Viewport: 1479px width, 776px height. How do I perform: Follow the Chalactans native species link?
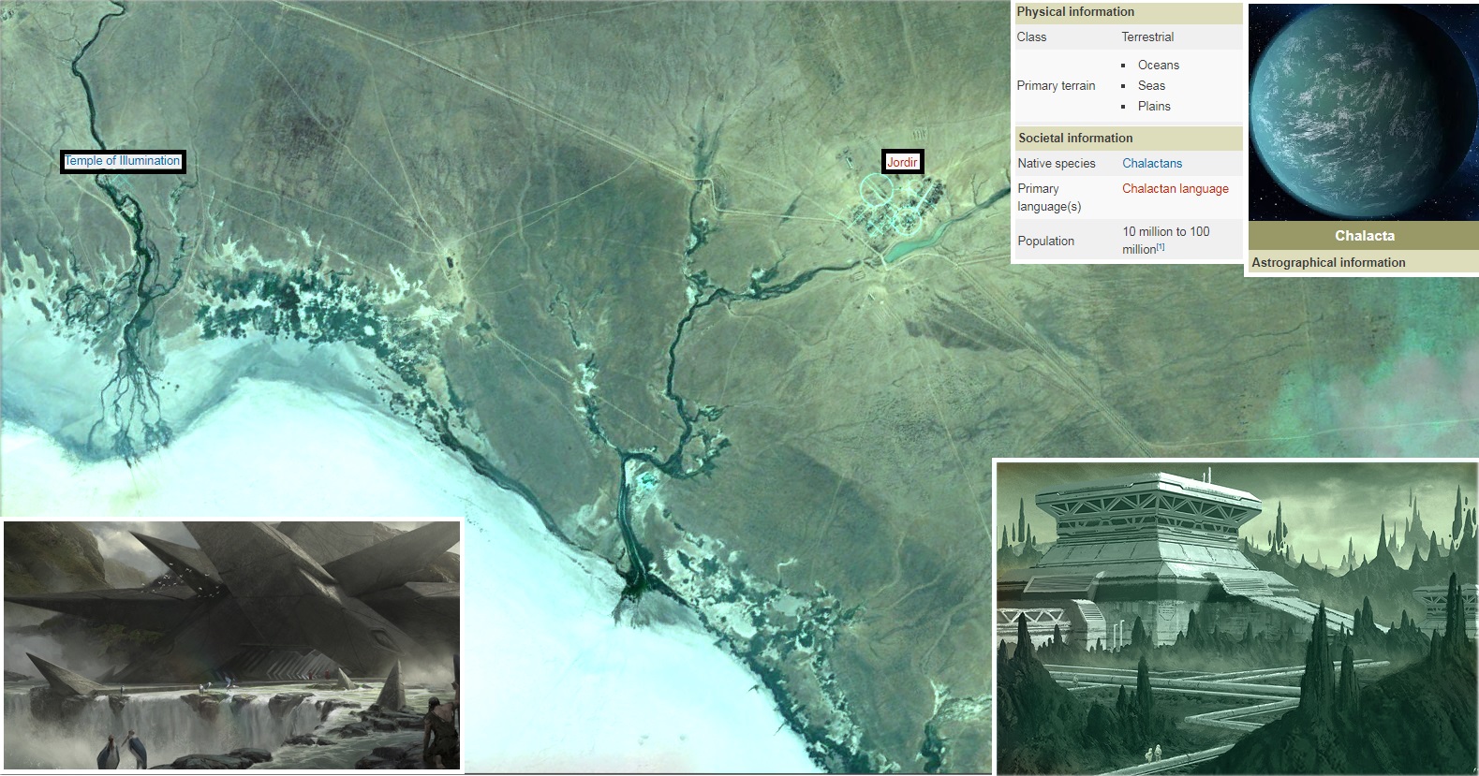pyautogui.click(x=1151, y=163)
